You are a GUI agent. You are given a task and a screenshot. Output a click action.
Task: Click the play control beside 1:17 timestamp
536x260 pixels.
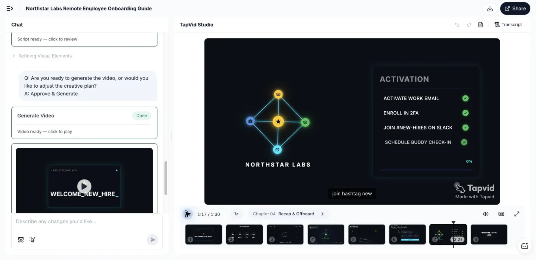click(188, 214)
